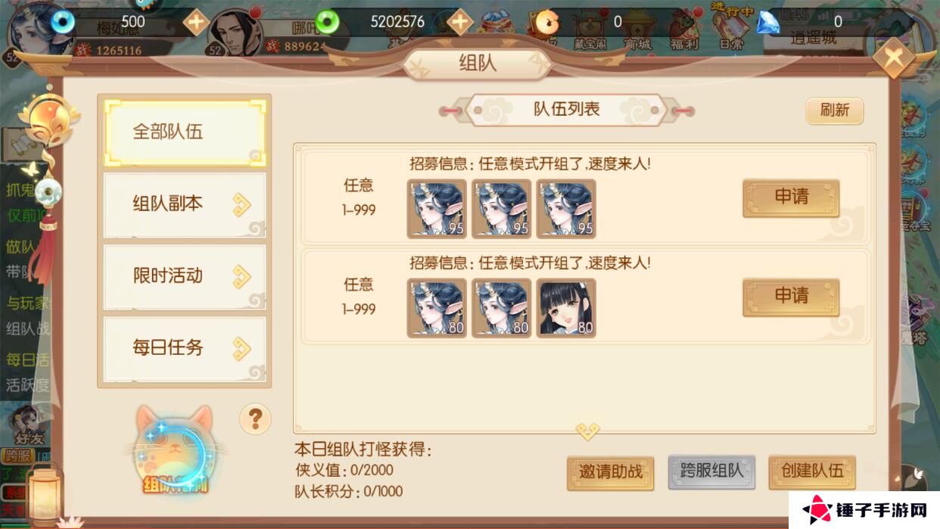
Task: Click the plus icon beside 500 currency
Action: coord(197,22)
